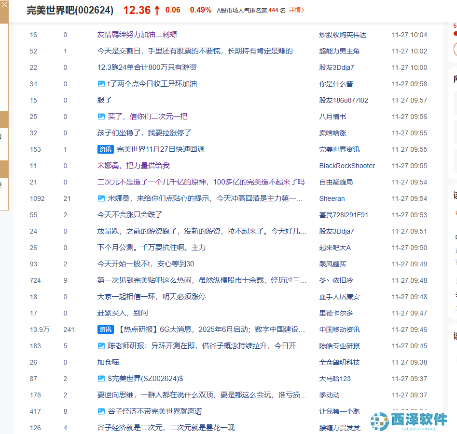Open the post titled 加仓喵
Image resolution: width=457 pixels, height=434 pixels.
click(x=108, y=362)
